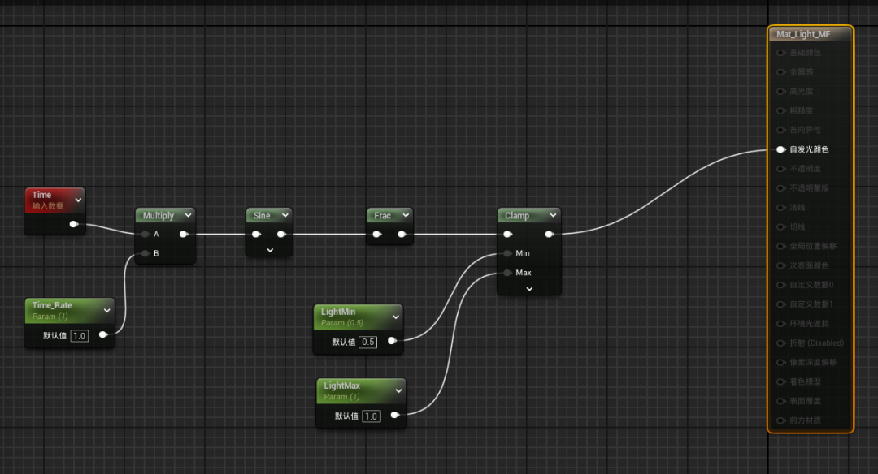This screenshot has height=474, width=878.
Task: Edit the LightMax default value field
Action: [x=372, y=416]
